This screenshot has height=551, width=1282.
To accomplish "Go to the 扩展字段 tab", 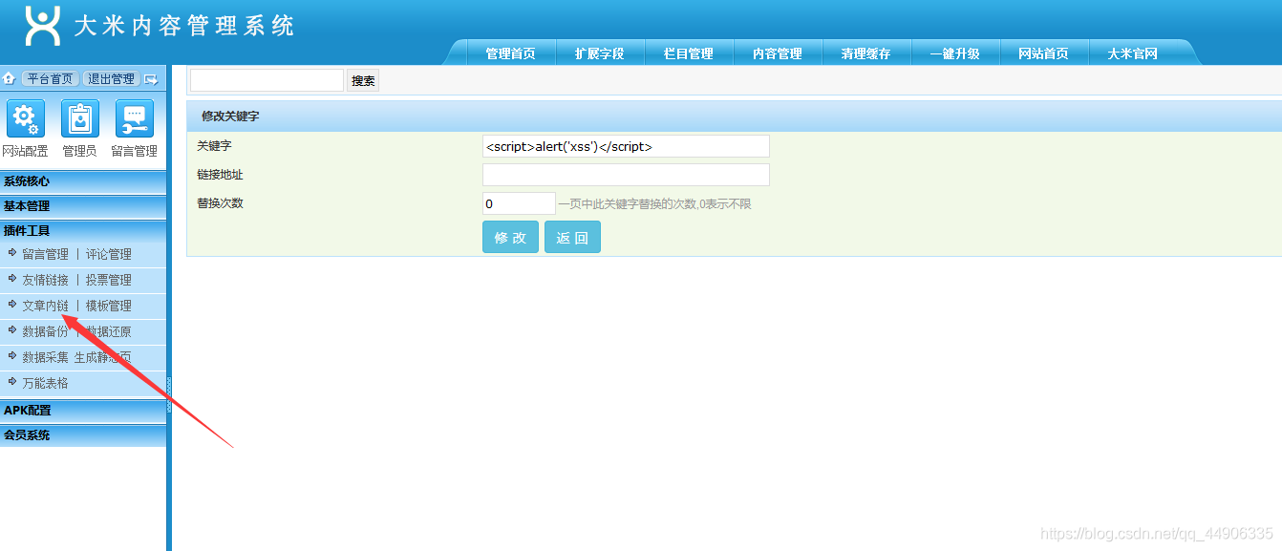I will (600, 53).
